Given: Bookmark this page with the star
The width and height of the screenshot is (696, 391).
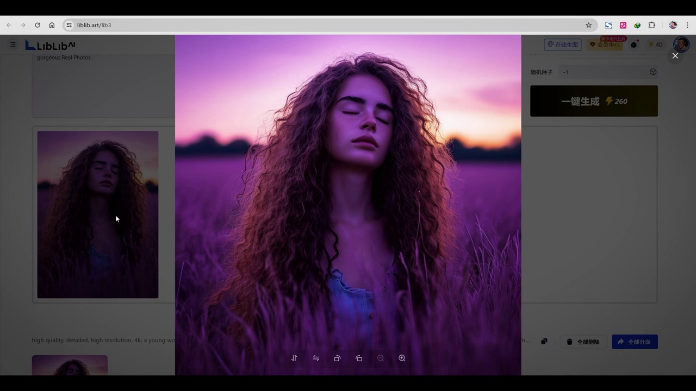Looking at the screenshot, I should 588,25.
